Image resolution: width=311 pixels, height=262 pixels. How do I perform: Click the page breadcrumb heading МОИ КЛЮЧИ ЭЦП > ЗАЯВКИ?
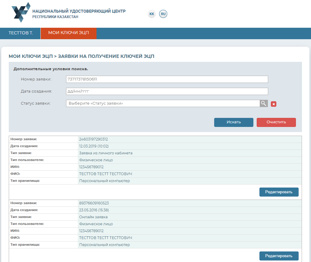pos(81,56)
